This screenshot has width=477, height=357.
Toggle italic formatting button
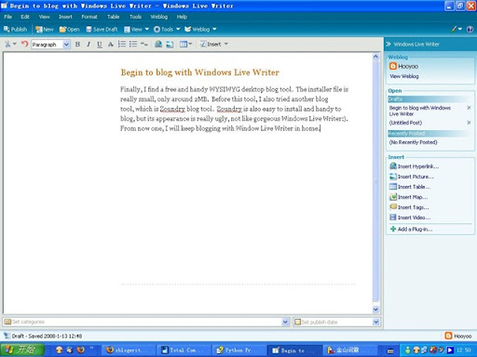tap(89, 45)
